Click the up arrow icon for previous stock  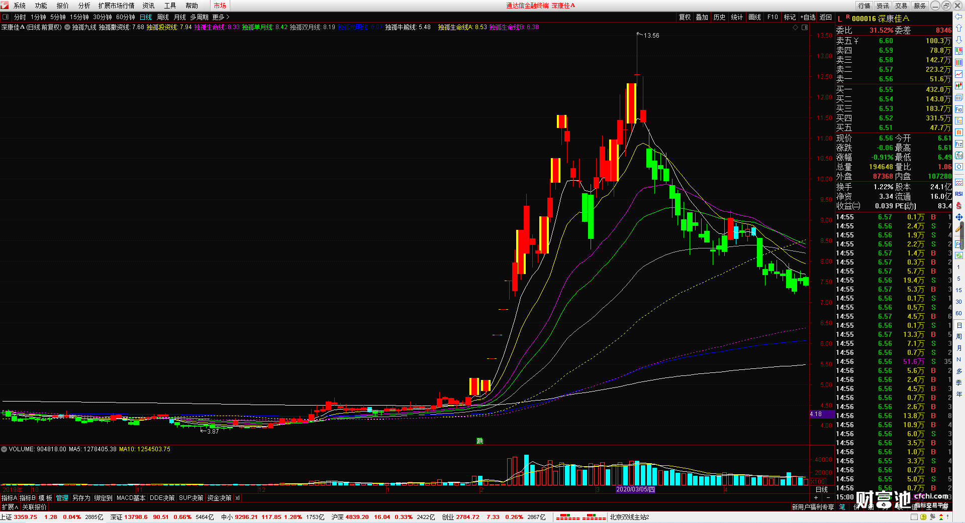[959, 28]
